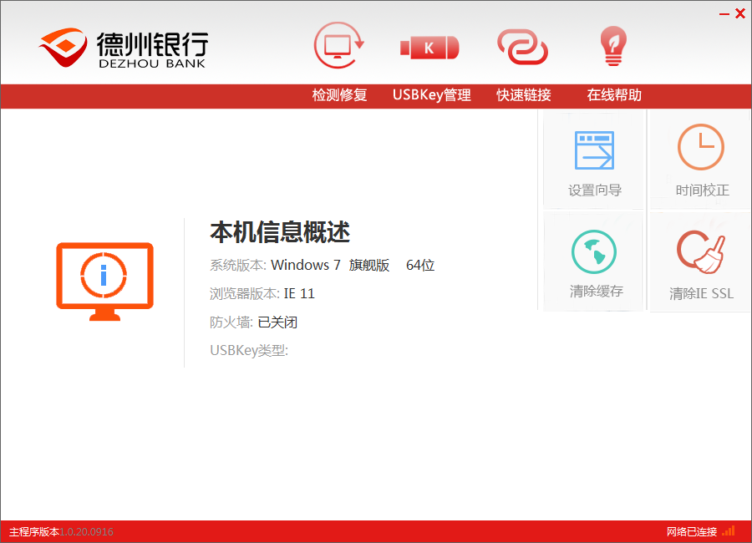Click the lightbulb help icon

click(613, 47)
